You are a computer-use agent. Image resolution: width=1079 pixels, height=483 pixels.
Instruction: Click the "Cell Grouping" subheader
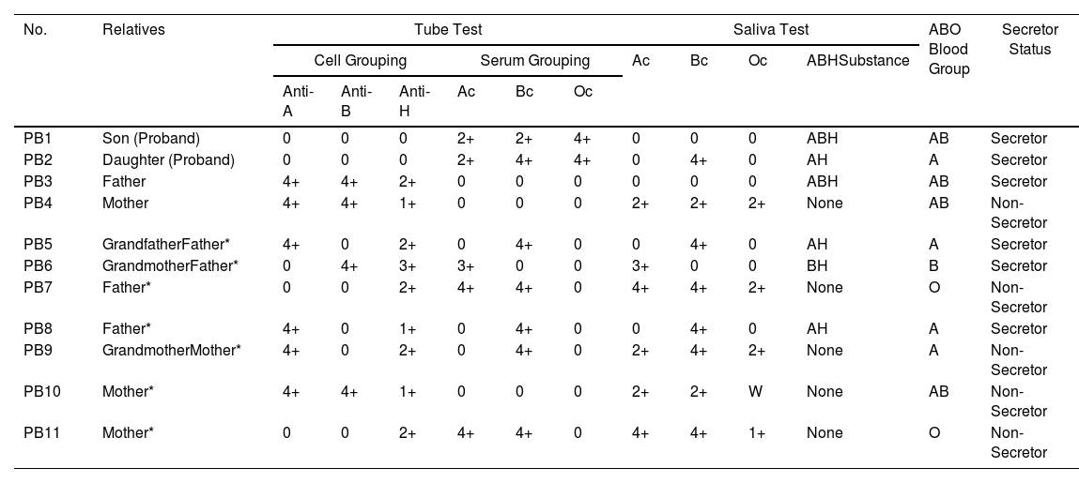(360, 60)
